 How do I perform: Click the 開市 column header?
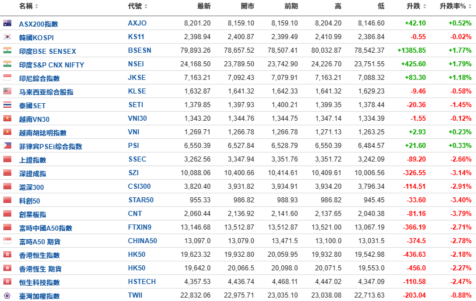tap(248, 6)
